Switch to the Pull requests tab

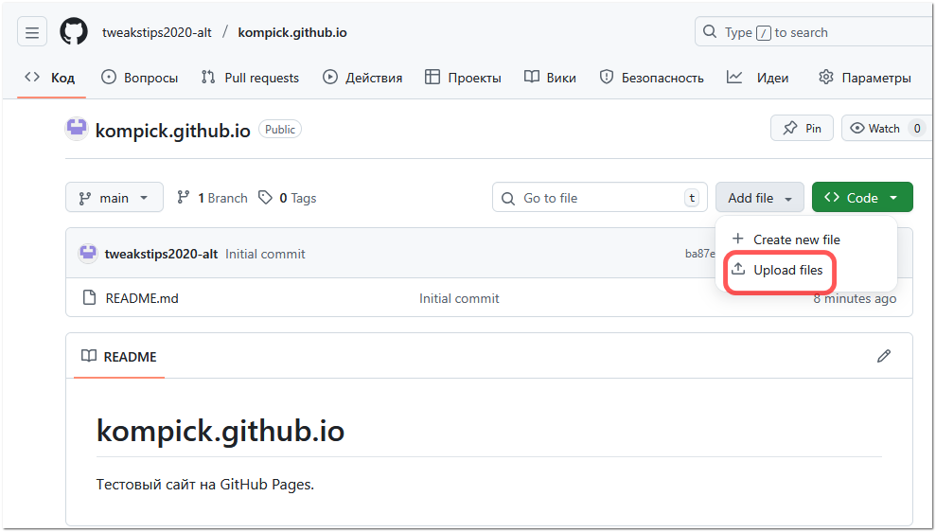click(x=250, y=78)
